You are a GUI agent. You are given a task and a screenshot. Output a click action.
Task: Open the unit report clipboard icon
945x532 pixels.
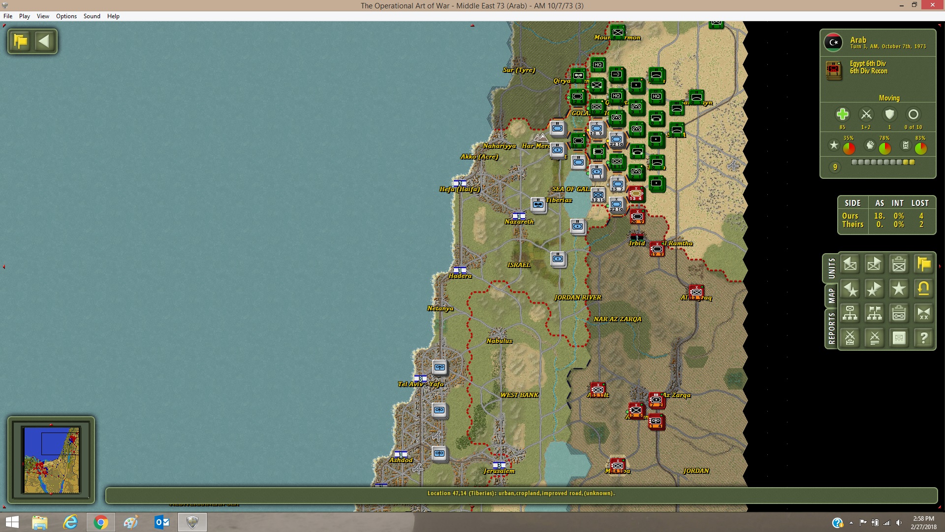click(899, 265)
